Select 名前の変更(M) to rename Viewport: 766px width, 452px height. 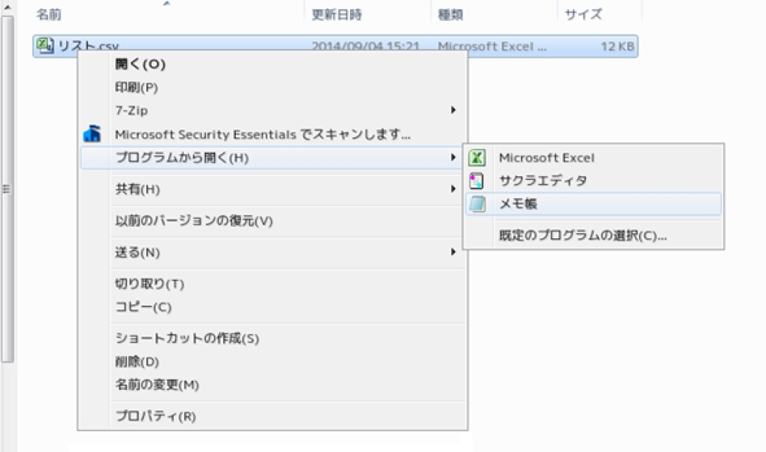[x=273, y=385]
